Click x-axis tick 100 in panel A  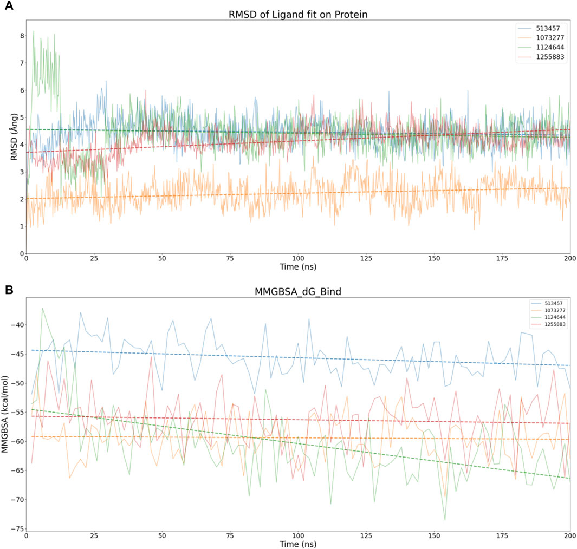(x=298, y=258)
